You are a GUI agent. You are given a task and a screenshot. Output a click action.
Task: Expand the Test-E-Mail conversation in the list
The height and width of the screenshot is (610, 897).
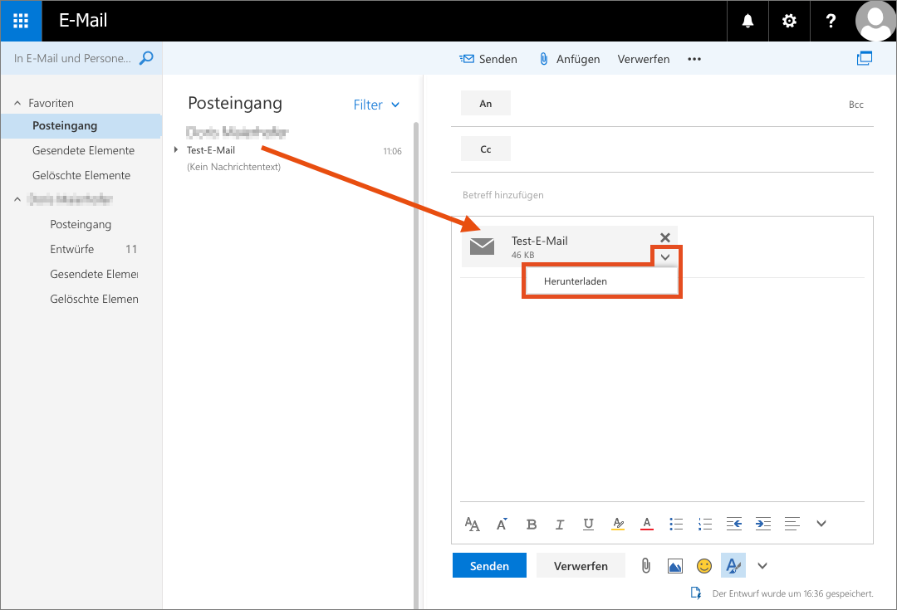coord(176,150)
